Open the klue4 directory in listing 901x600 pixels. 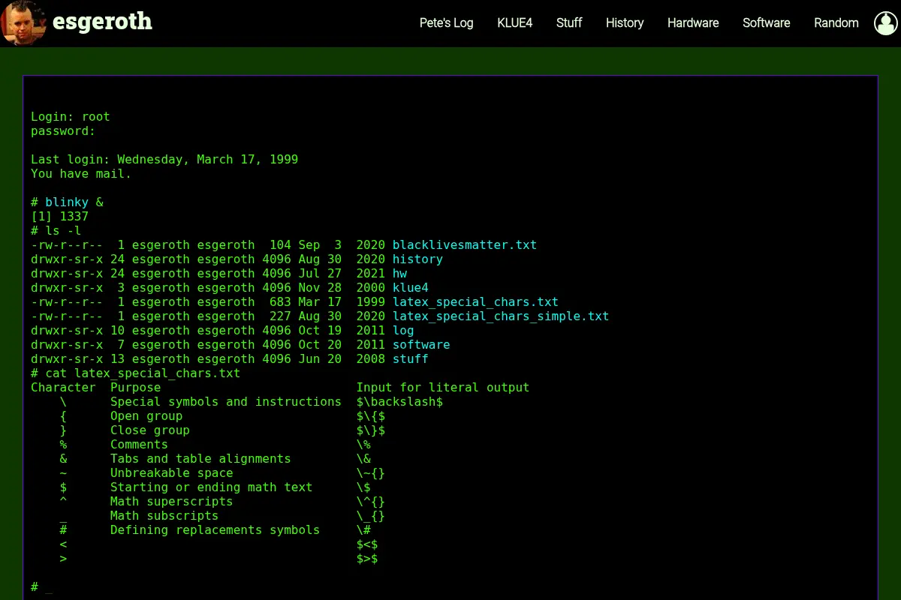[x=411, y=288]
